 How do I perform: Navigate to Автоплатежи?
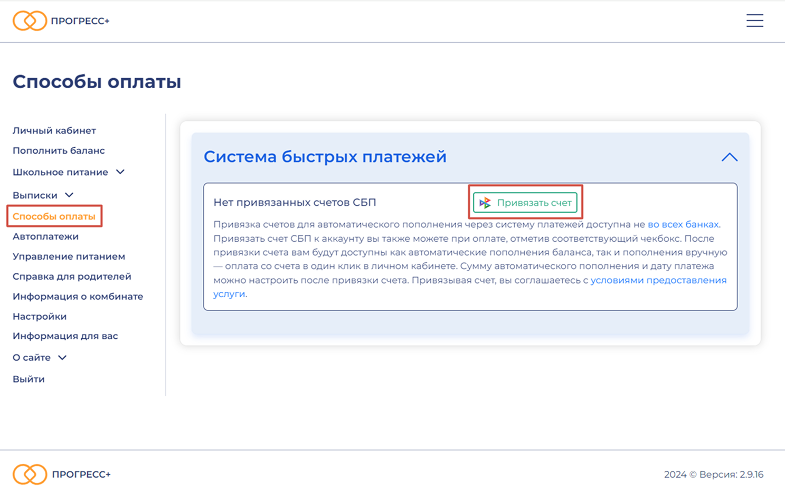45,236
